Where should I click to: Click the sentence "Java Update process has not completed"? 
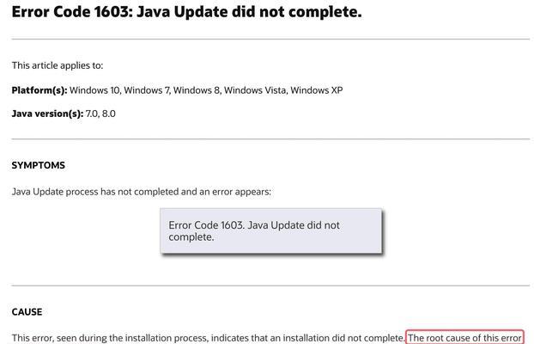[x=142, y=192]
